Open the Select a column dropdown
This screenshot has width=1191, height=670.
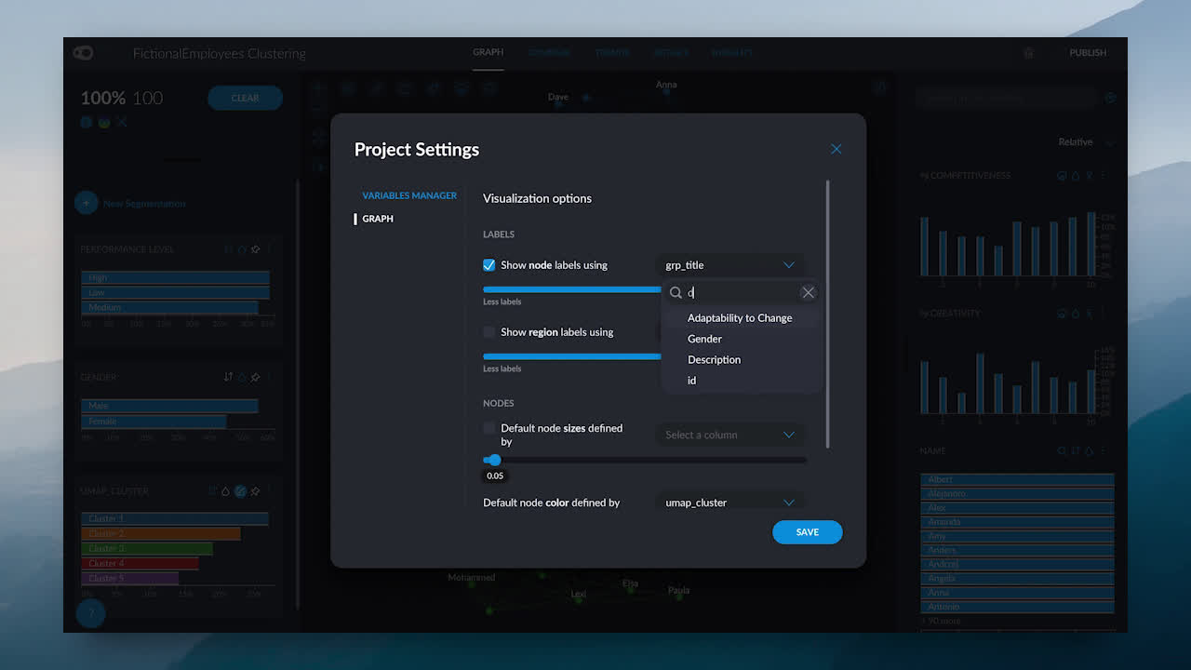pyautogui.click(x=730, y=435)
